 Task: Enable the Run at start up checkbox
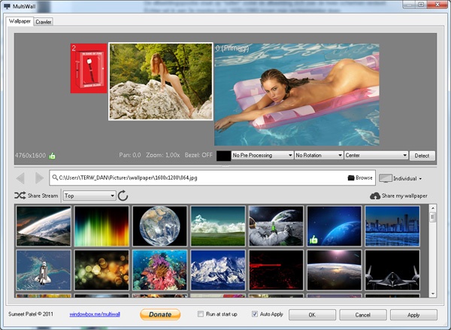201,314
